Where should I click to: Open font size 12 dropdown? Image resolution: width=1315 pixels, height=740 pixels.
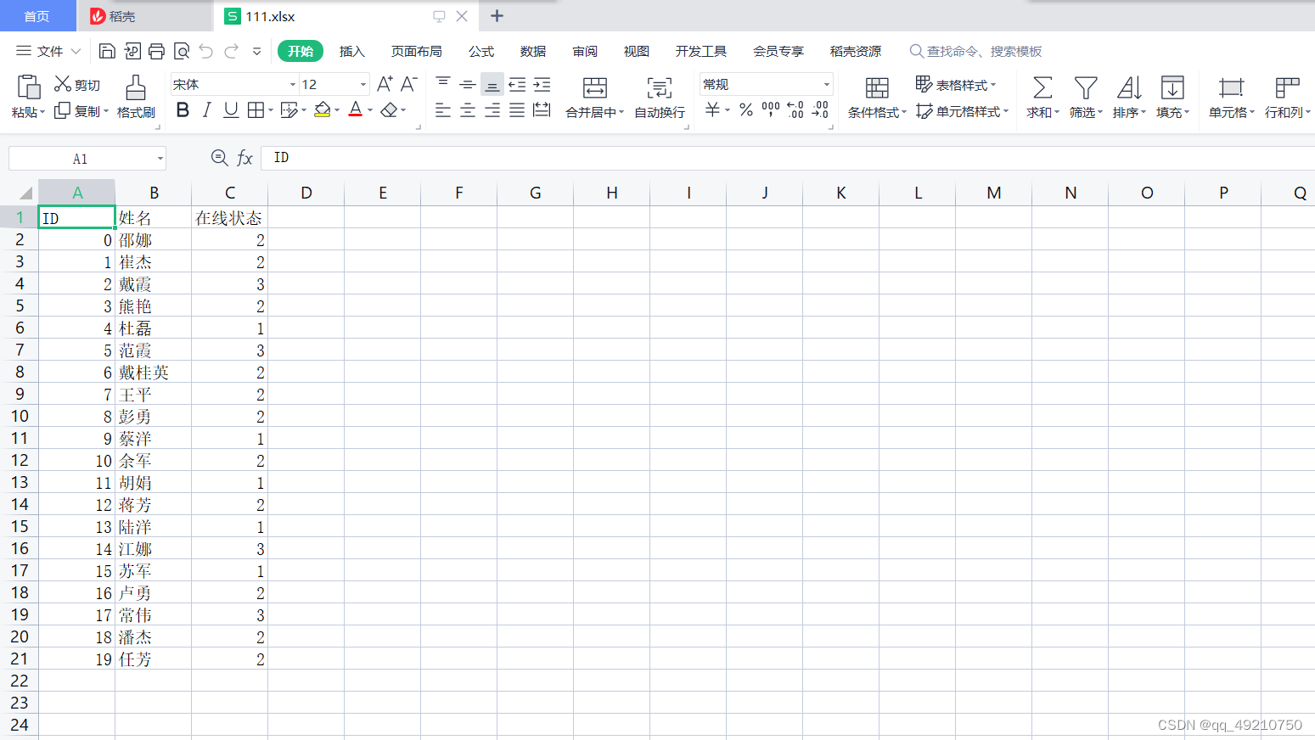tap(363, 84)
